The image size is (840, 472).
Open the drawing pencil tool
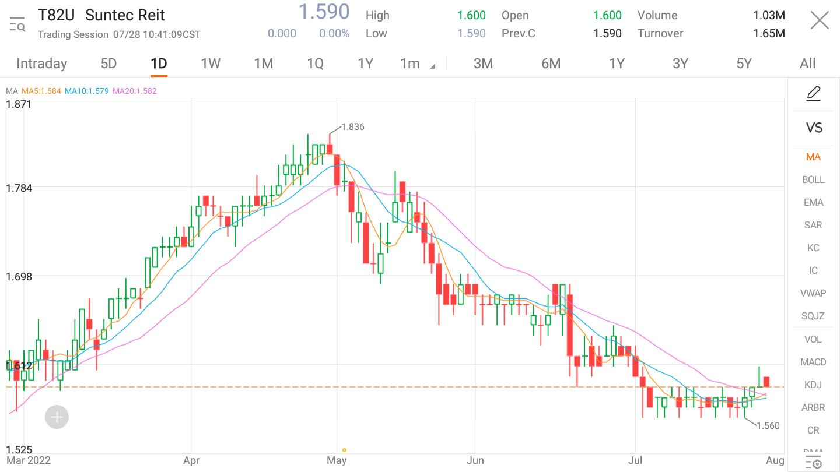click(814, 93)
